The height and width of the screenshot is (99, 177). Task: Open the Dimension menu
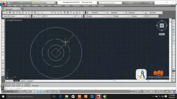point(58,6)
